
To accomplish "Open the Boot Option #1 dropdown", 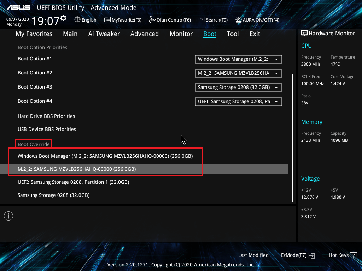I will [239, 59].
